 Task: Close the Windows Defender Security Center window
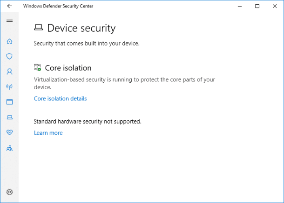coord(275,6)
